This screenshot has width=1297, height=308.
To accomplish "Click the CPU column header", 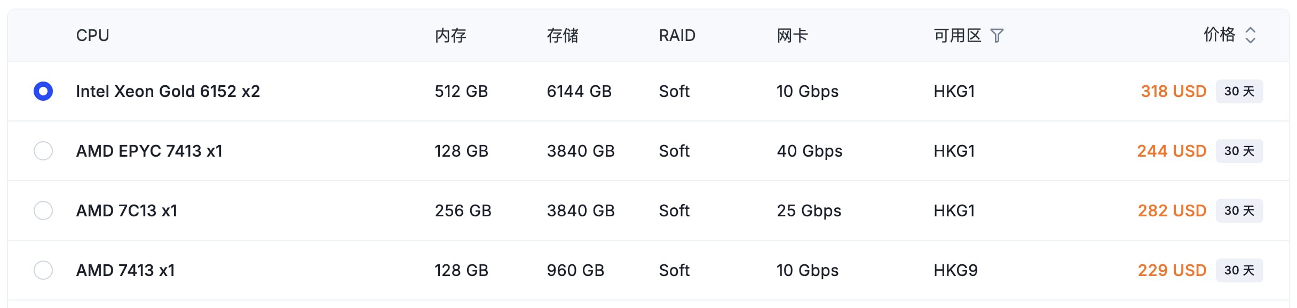I will 92,36.
